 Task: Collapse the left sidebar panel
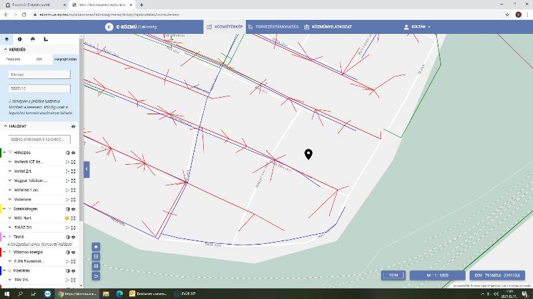pyautogui.click(x=87, y=169)
